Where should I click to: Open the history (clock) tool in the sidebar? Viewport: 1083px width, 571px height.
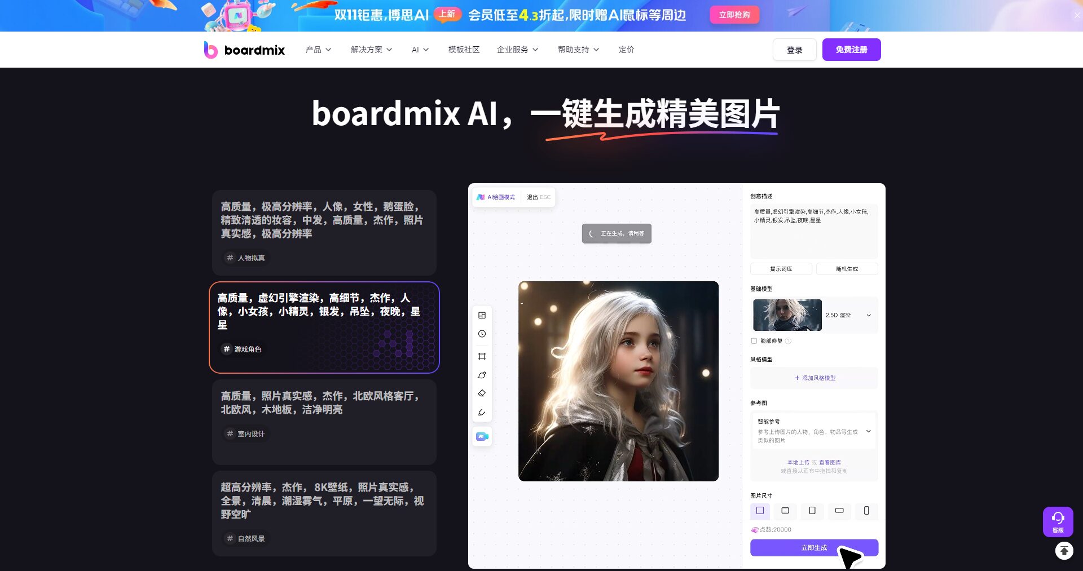point(482,333)
